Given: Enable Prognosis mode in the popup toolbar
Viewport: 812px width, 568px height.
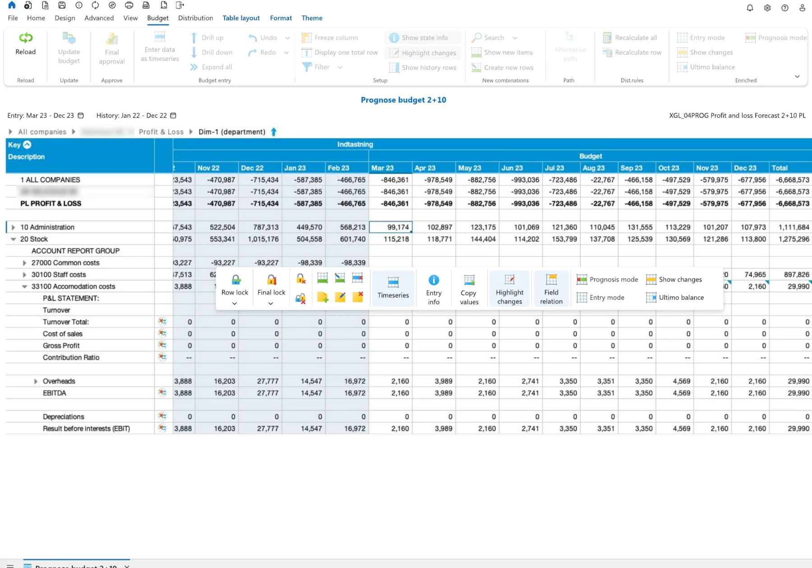Looking at the screenshot, I should click(x=608, y=279).
